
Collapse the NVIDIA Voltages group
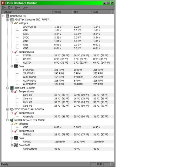12,124
